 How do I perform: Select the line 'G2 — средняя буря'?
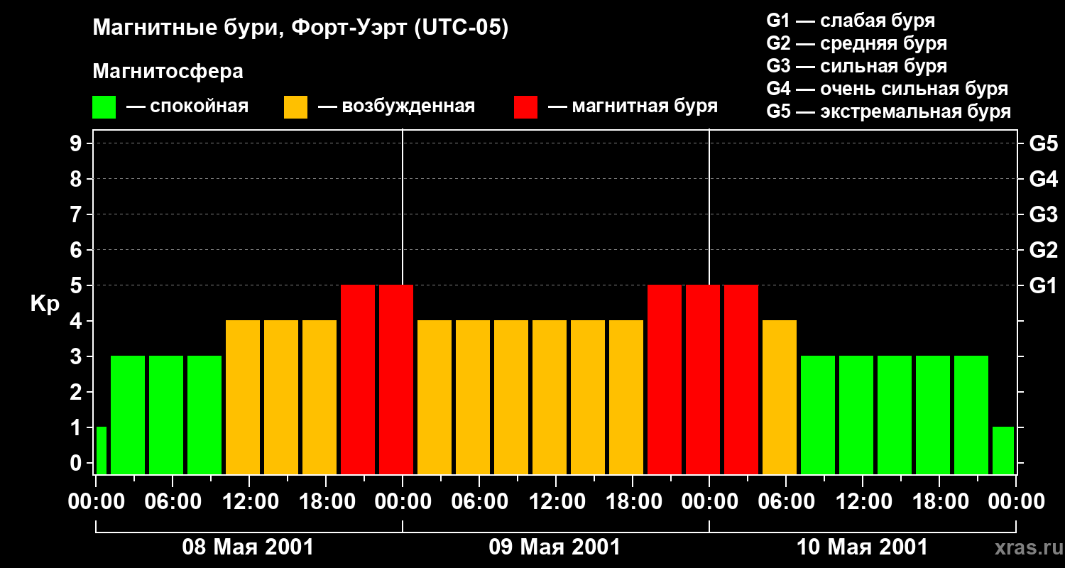coord(857,43)
